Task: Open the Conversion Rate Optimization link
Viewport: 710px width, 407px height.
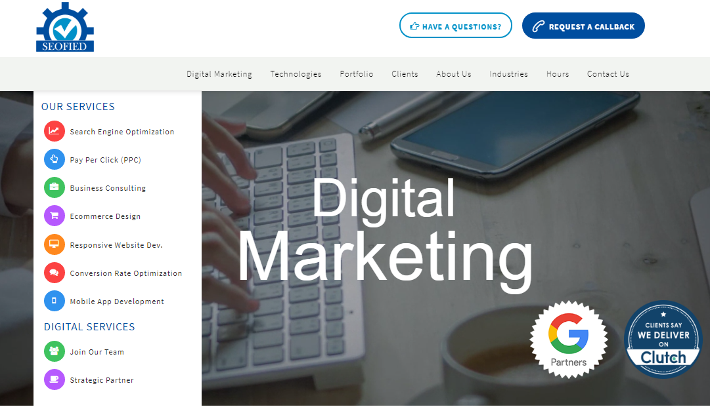Action: [126, 273]
